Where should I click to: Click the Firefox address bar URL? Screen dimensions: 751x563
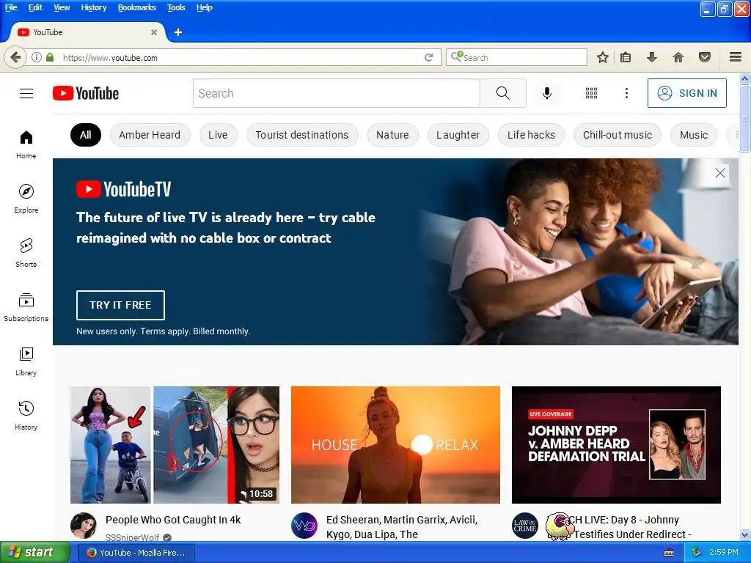click(x=240, y=57)
